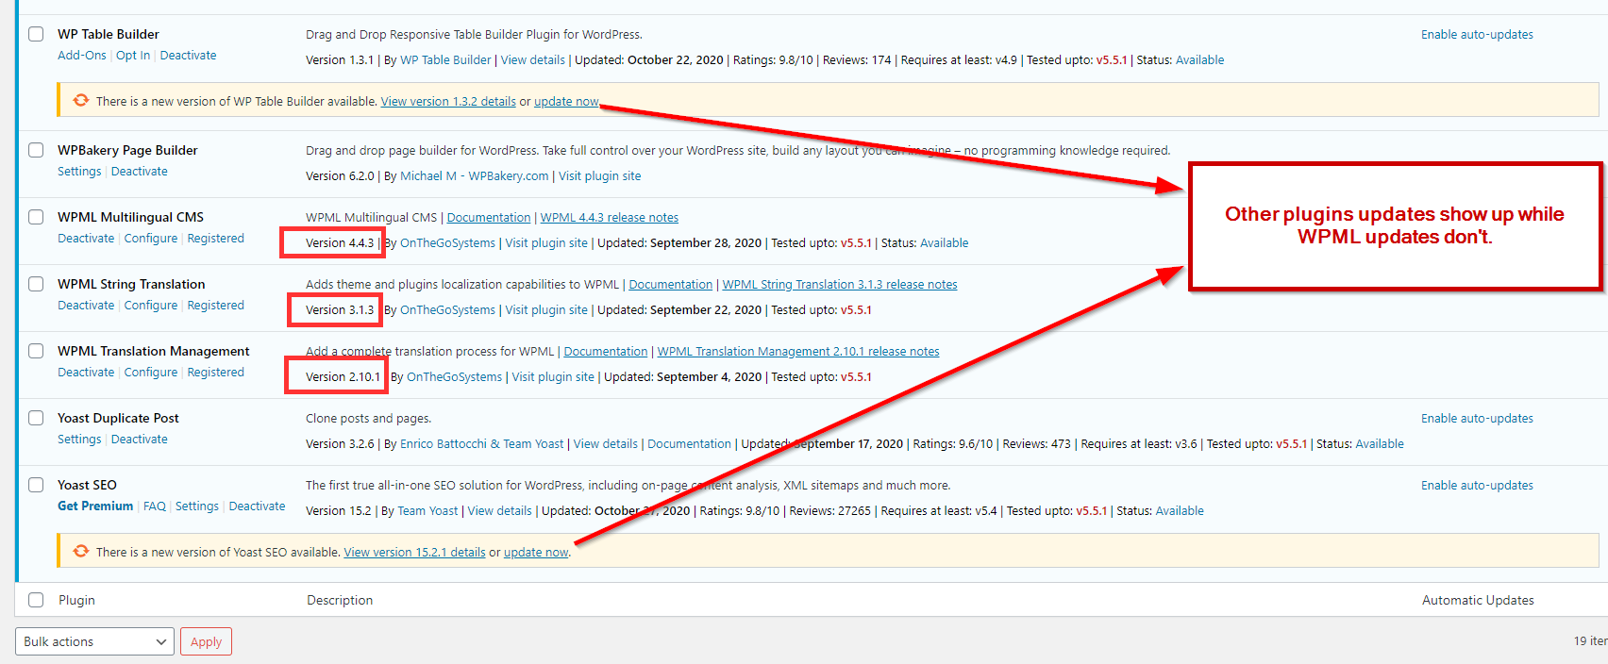Click Registered link under WPML Multilingual CMS
Image resolution: width=1608 pixels, height=664 pixels.
point(215,239)
